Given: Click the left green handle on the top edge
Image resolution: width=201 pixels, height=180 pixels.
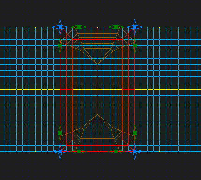Looking at the screenshot, I should coord(79,27).
